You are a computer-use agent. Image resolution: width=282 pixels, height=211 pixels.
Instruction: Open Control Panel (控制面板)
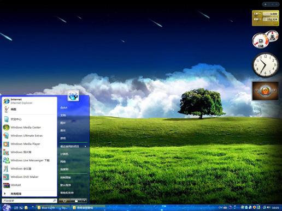coord(66,178)
